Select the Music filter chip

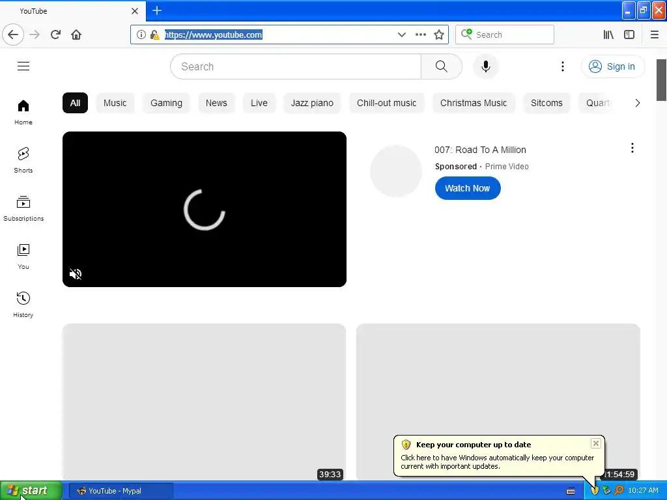coord(115,103)
